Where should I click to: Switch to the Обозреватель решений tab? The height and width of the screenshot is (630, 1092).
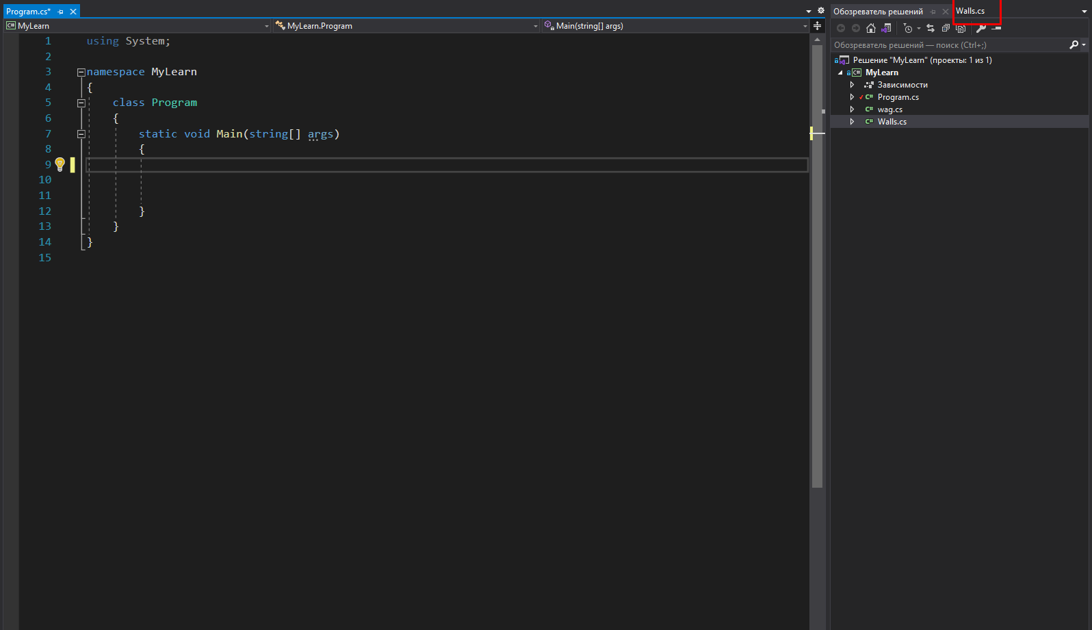[878, 12]
